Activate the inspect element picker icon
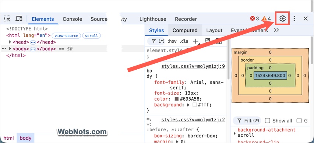Screen dimensions: 314x143 (7, 19)
